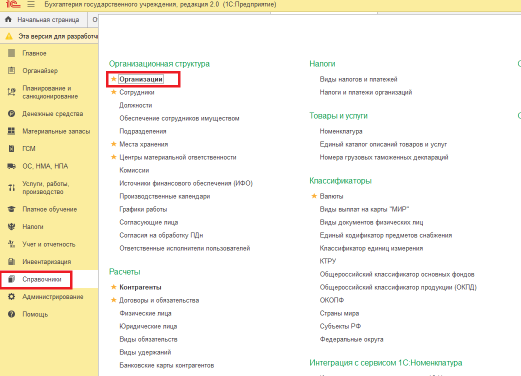Open the Номенклатура catalog
521x376 pixels.
pos(341,131)
